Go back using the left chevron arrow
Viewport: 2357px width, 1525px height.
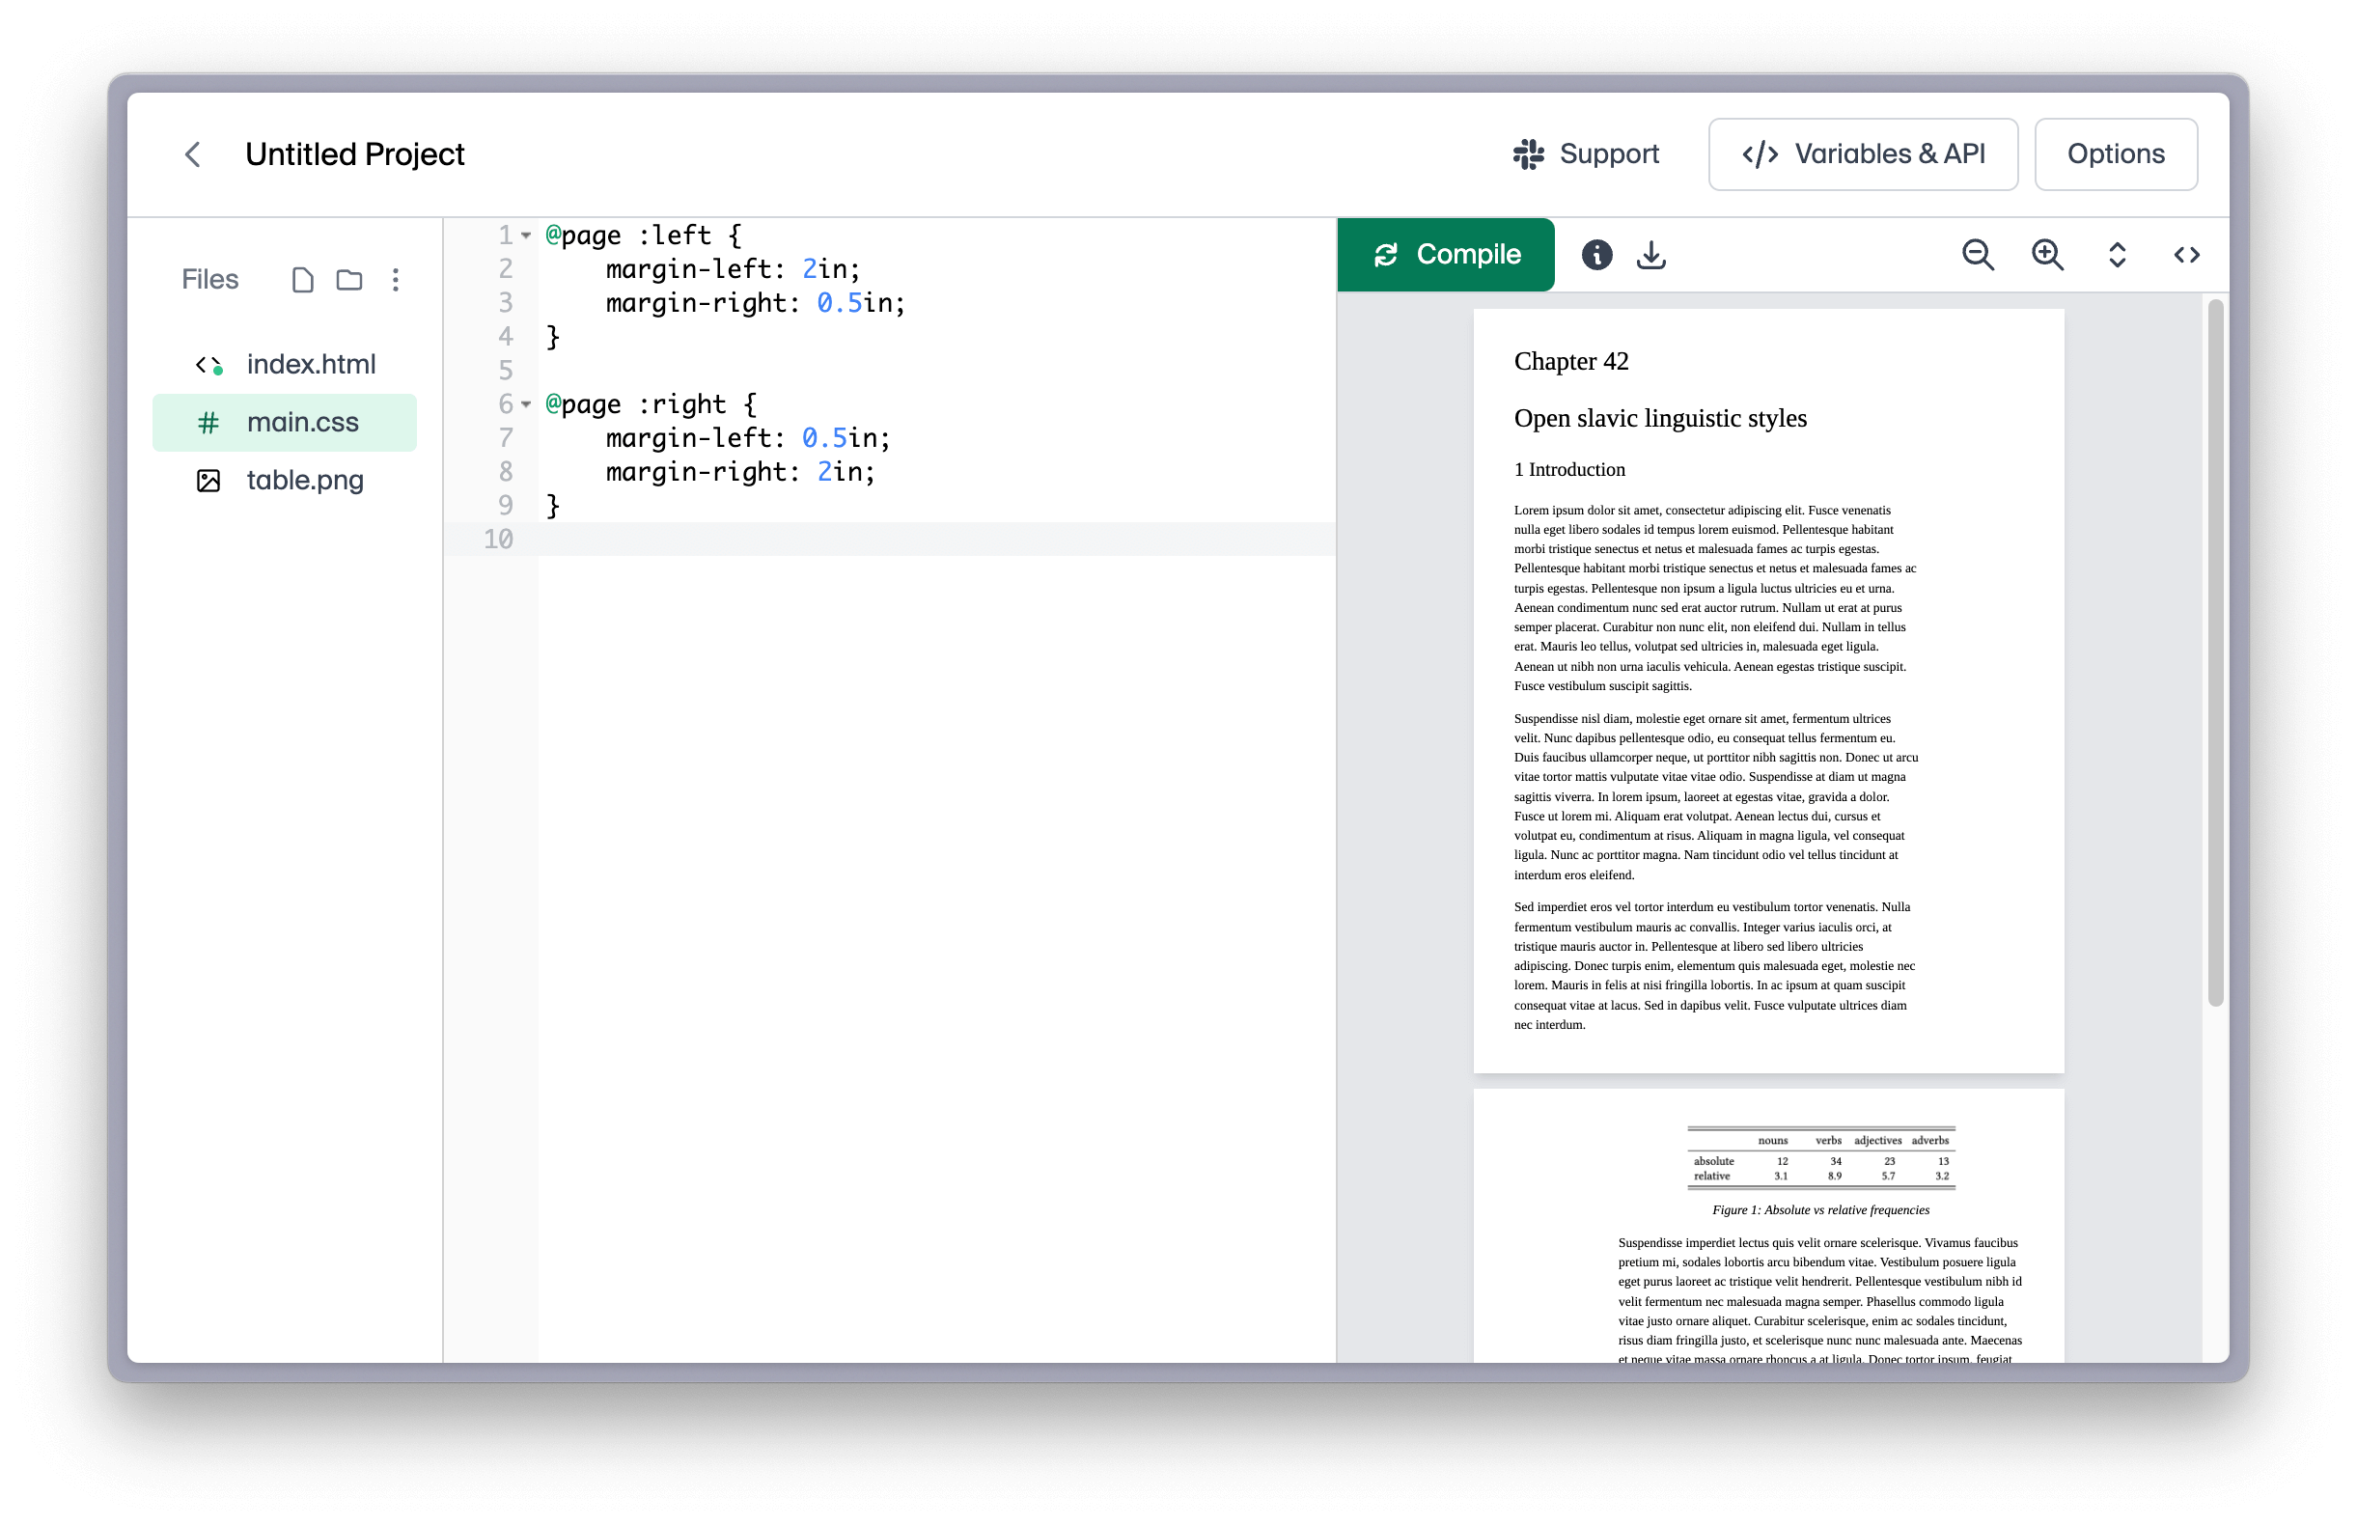coord(193,154)
